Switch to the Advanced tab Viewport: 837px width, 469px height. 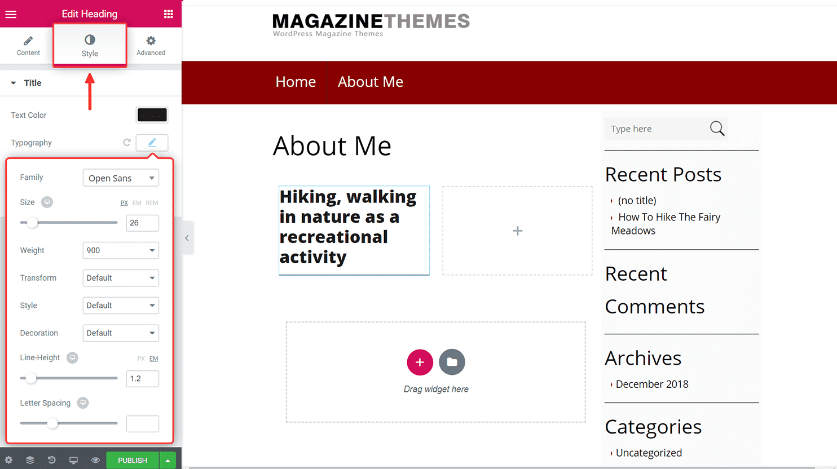pos(151,46)
